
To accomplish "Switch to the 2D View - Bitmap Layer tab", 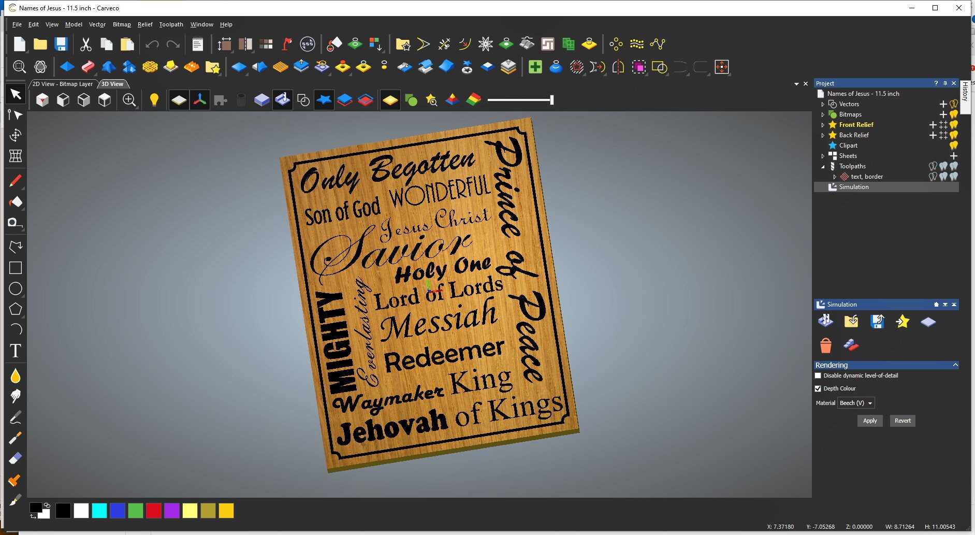I will [62, 84].
